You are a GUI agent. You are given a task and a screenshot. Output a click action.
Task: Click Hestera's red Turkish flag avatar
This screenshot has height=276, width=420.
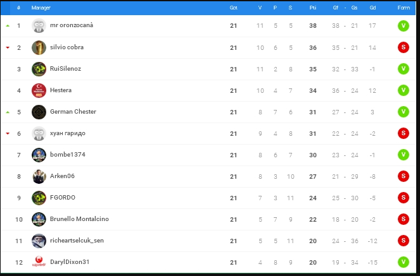pyautogui.click(x=39, y=90)
